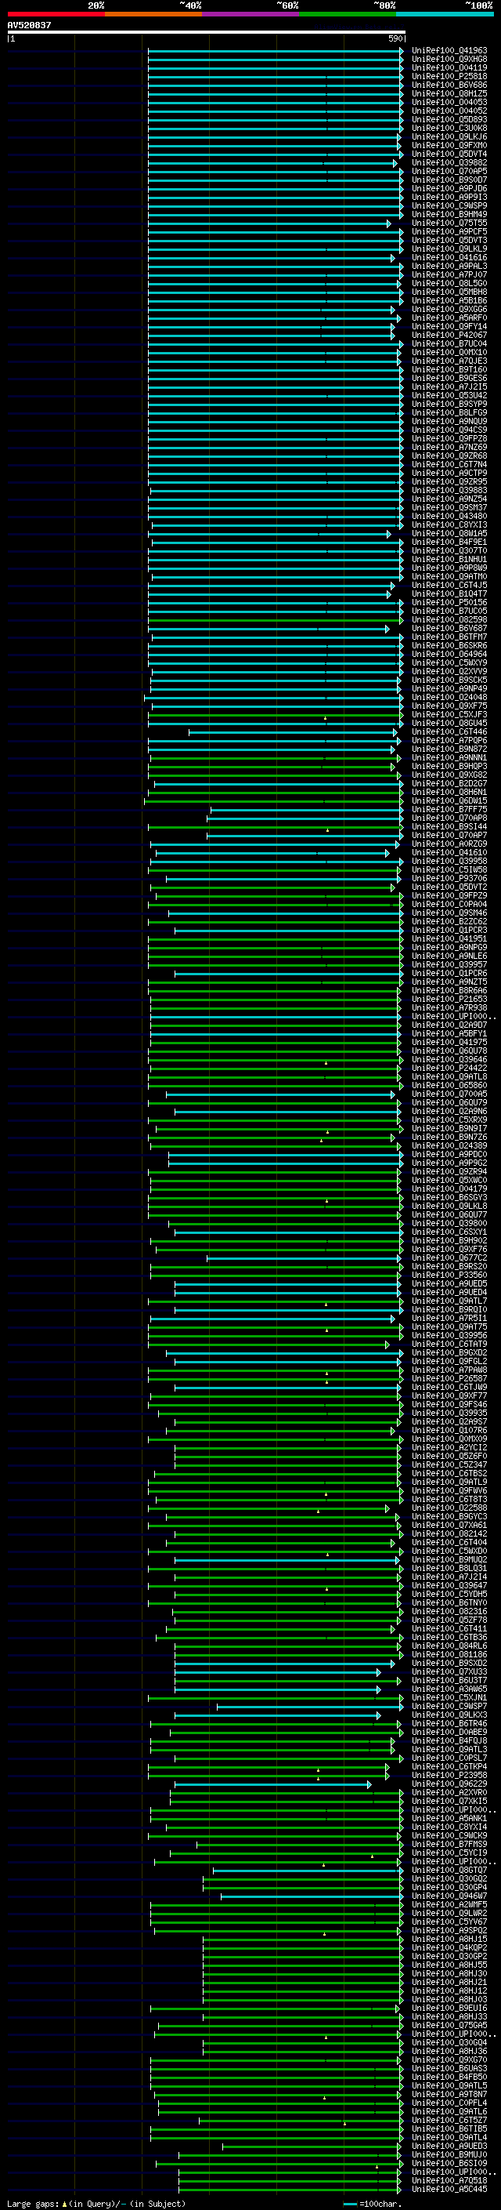
Task: Click the cyan ~100% identity legend segment
Action: coord(445,14)
